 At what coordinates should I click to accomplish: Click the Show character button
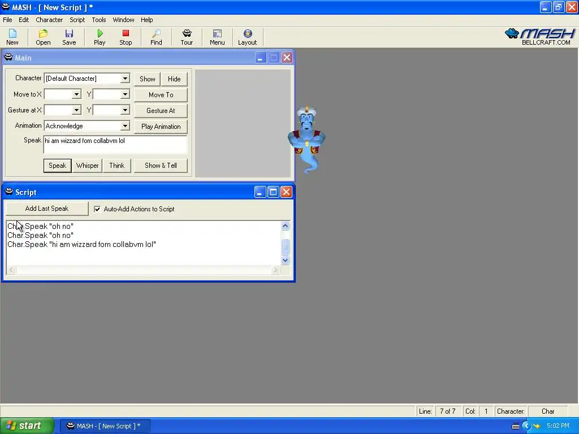coord(148,79)
